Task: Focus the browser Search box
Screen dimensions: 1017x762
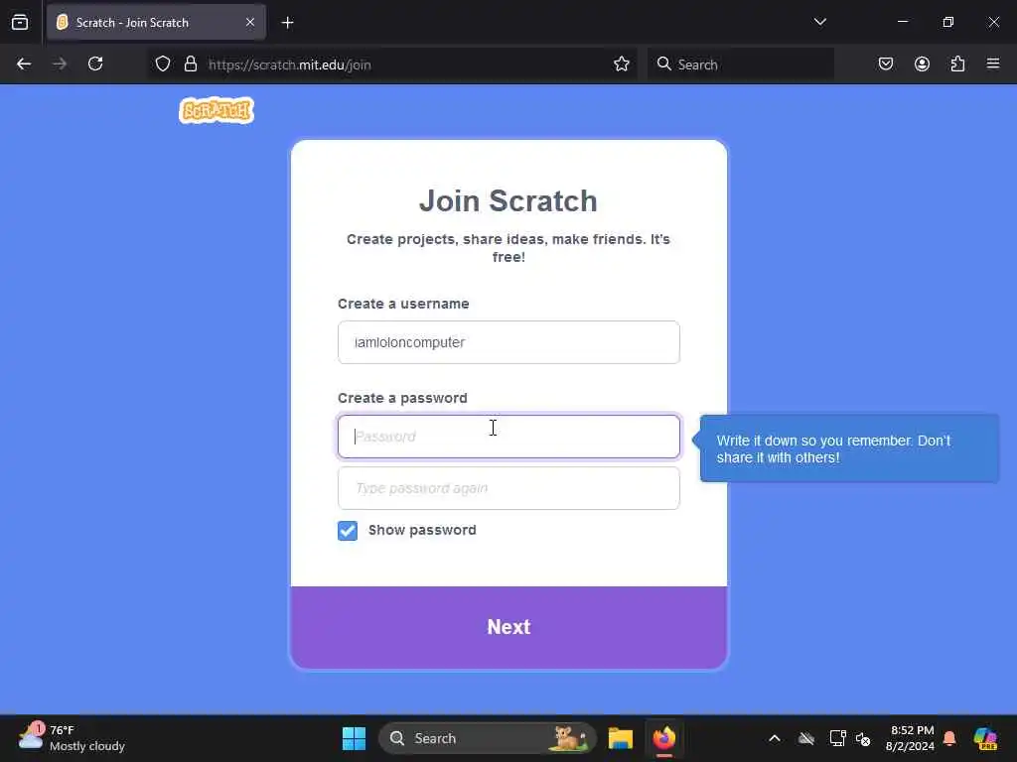Action: [741, 64]
